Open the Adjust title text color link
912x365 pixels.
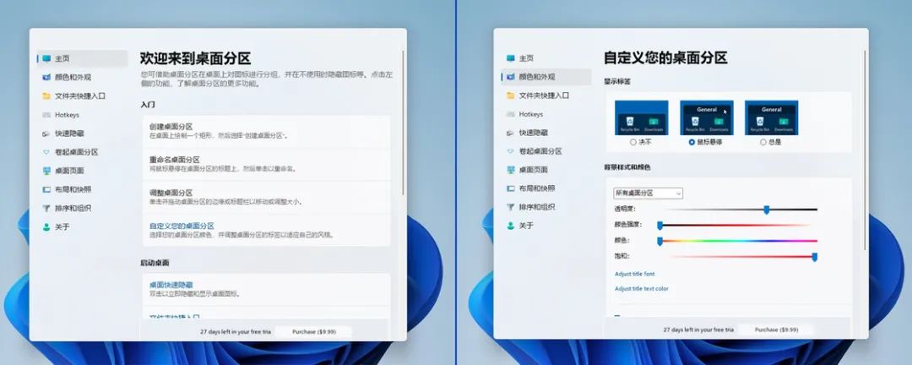(642, 289)
